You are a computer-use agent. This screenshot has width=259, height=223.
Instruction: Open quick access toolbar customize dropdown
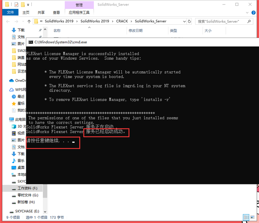28,5
